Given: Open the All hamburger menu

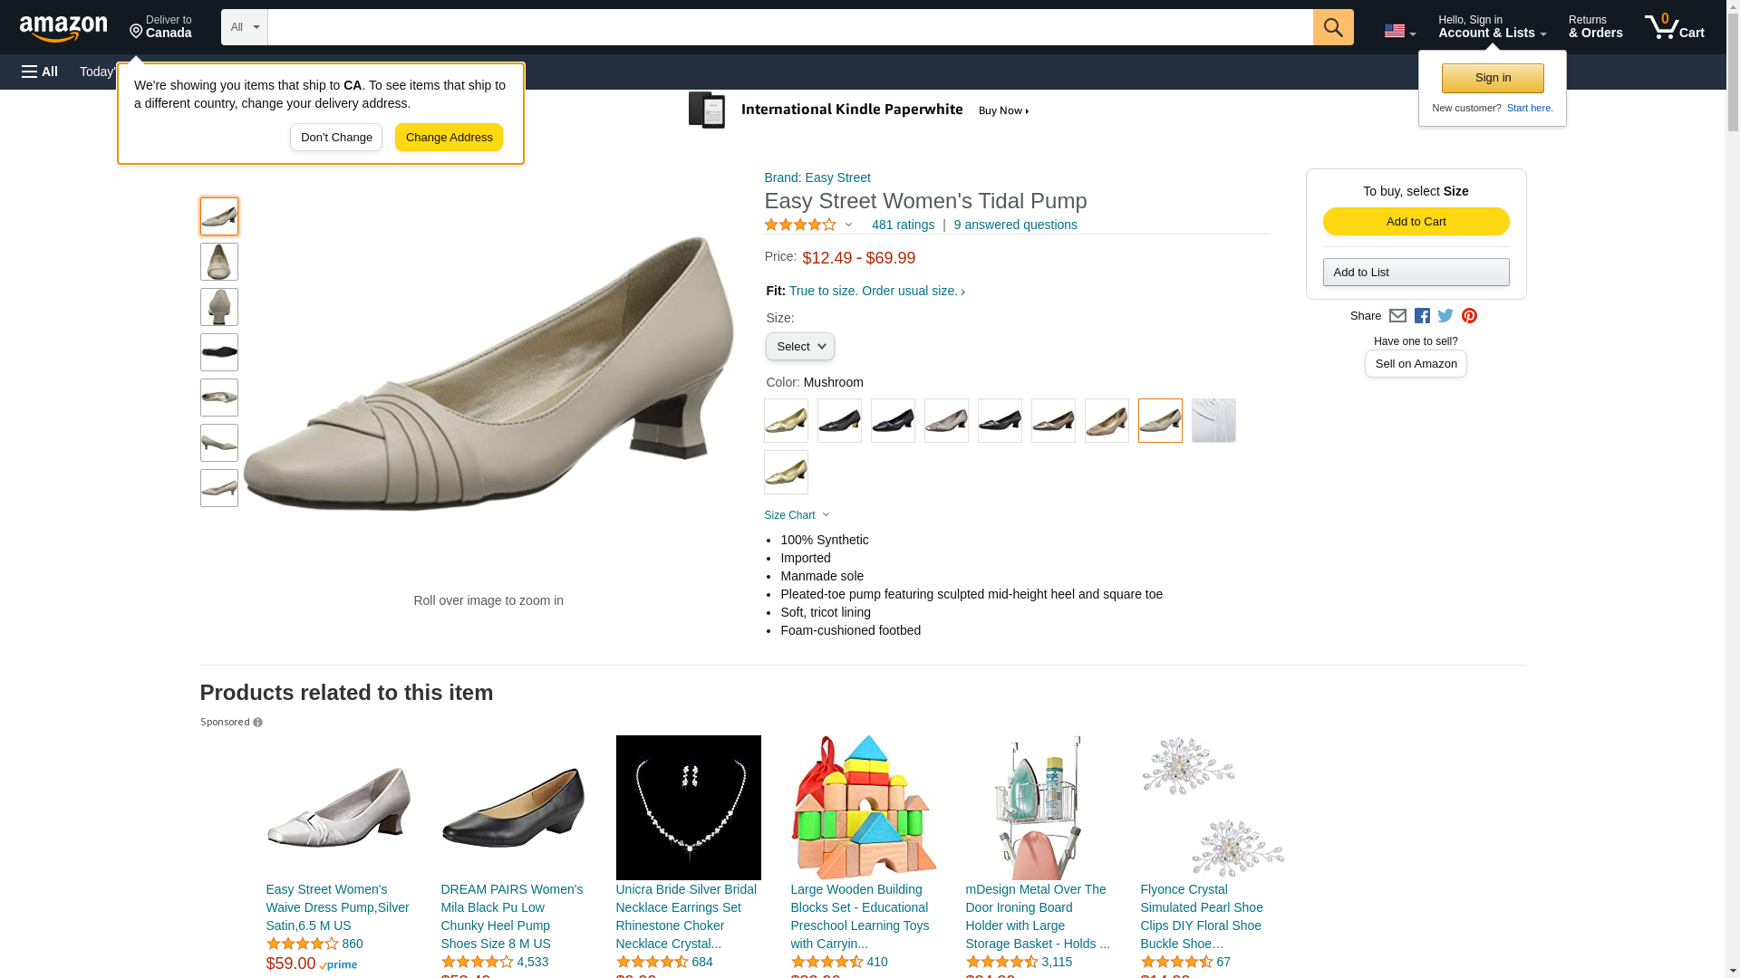Looking at the screenshot, I should click(x=40, y=72).
